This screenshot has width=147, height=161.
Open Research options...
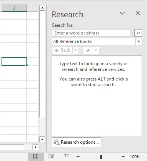[x=76, y=142]
